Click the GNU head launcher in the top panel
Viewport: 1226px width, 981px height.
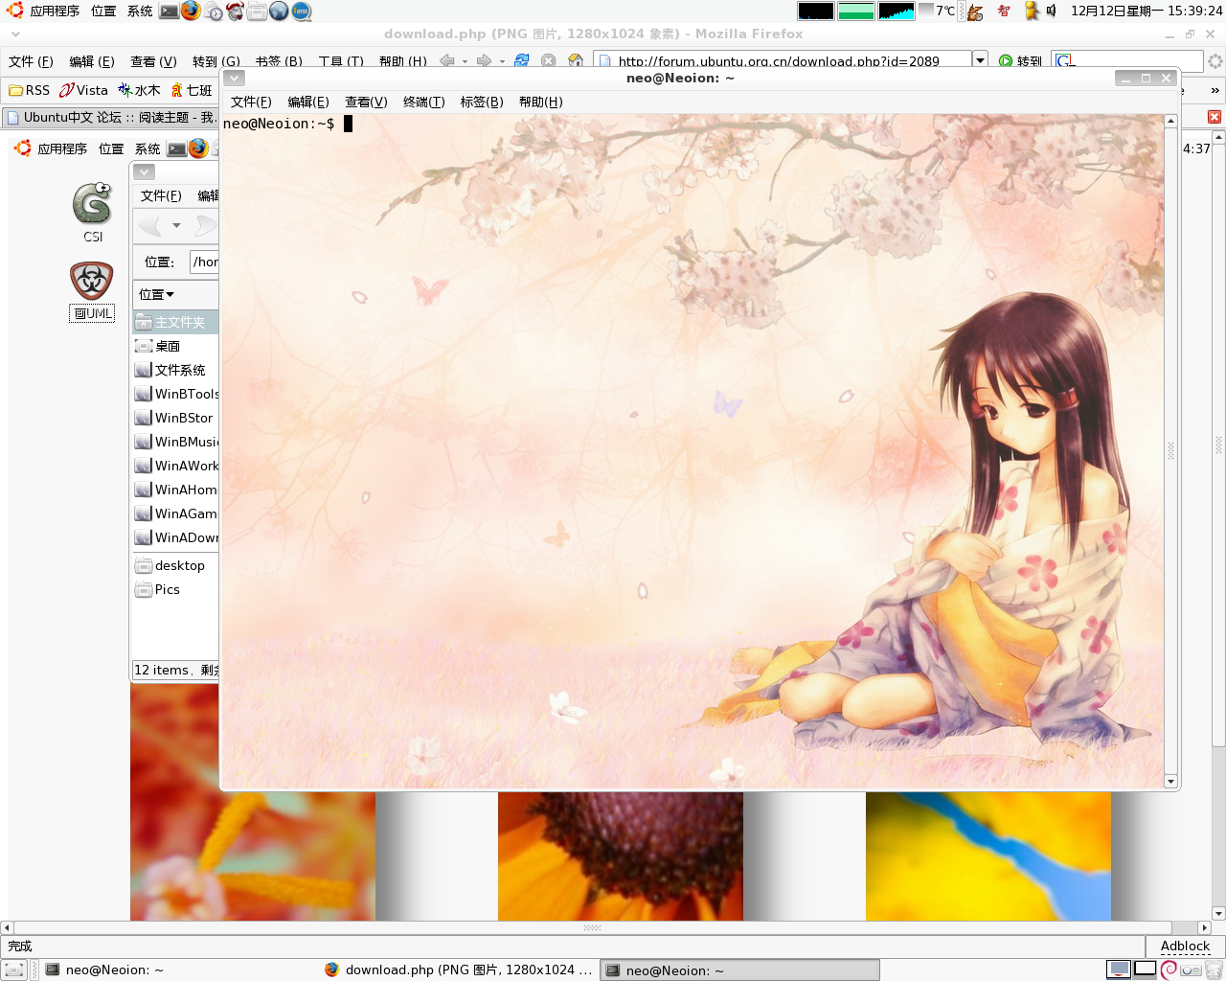click(x=235, y=11)
